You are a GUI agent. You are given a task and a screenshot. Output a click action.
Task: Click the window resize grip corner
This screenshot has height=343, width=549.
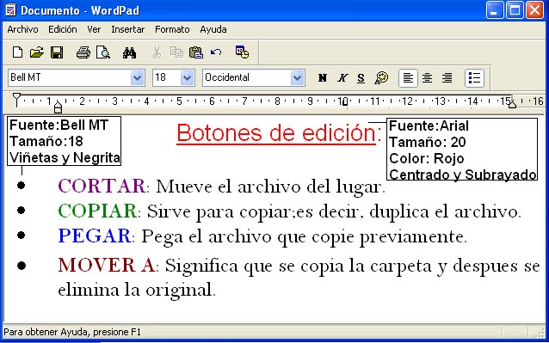coord(540,333)
